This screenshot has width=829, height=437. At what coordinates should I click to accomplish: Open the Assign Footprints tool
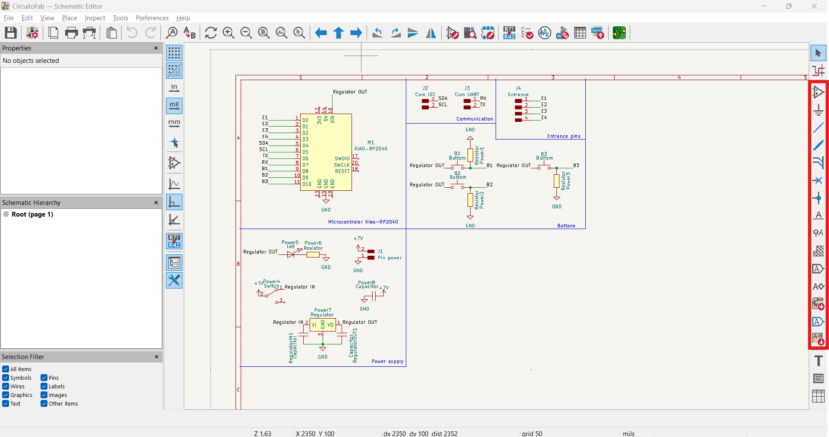[x=562, y=33]
